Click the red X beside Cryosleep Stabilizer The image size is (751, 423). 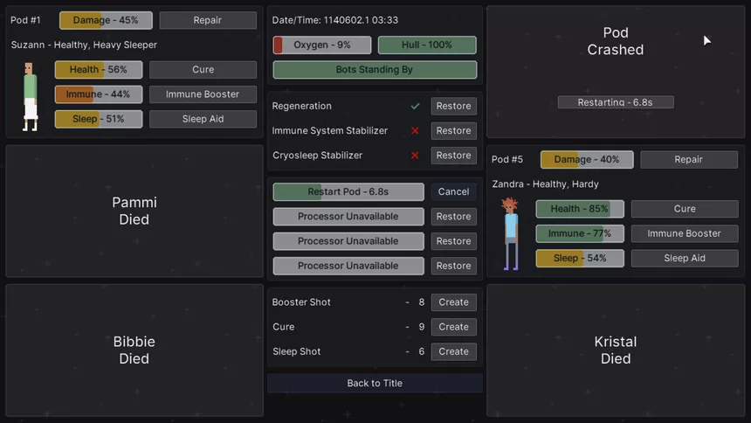tap(415, 155)
